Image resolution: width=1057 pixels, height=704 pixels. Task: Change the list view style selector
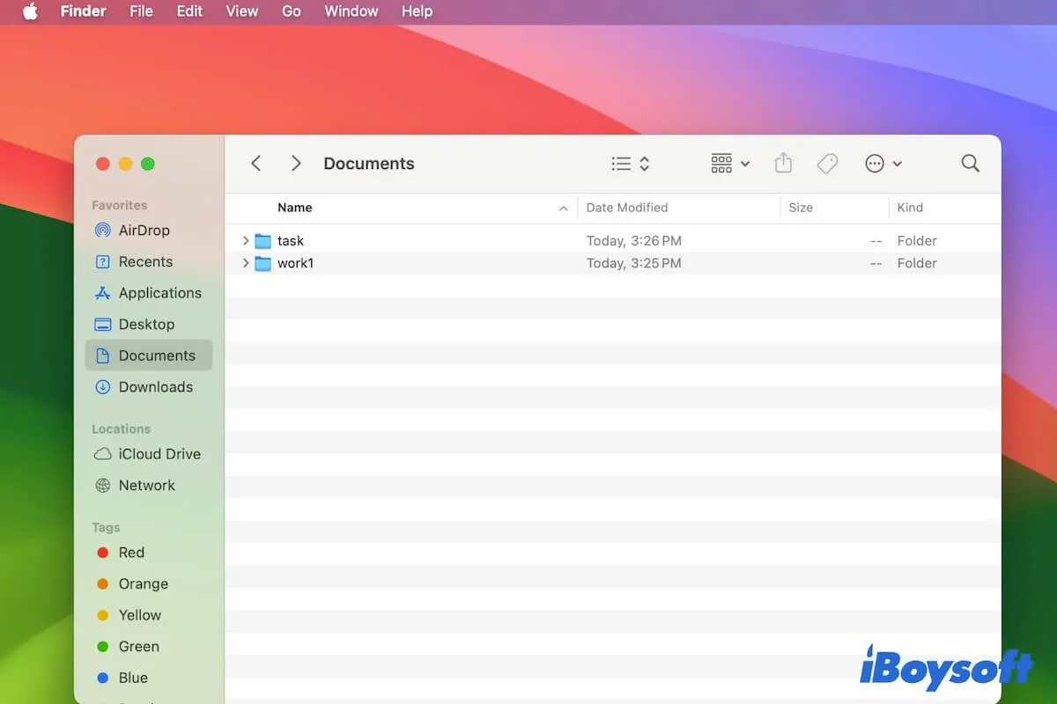631,164
